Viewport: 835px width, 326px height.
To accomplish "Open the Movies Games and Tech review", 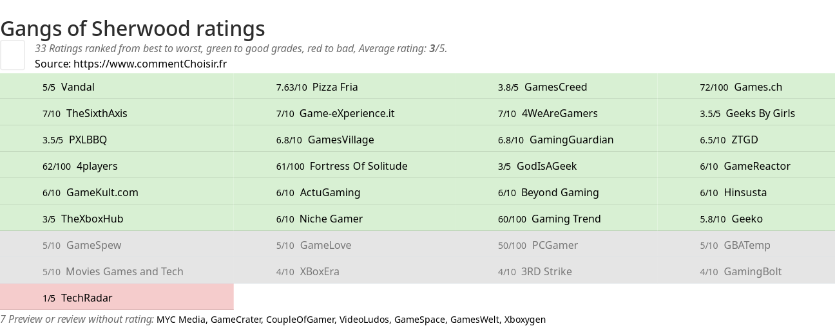I will (117, 271).
